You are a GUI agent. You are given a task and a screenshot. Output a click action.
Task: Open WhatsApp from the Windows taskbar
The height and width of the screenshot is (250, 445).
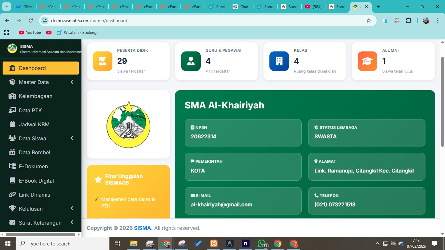[261, 243]
